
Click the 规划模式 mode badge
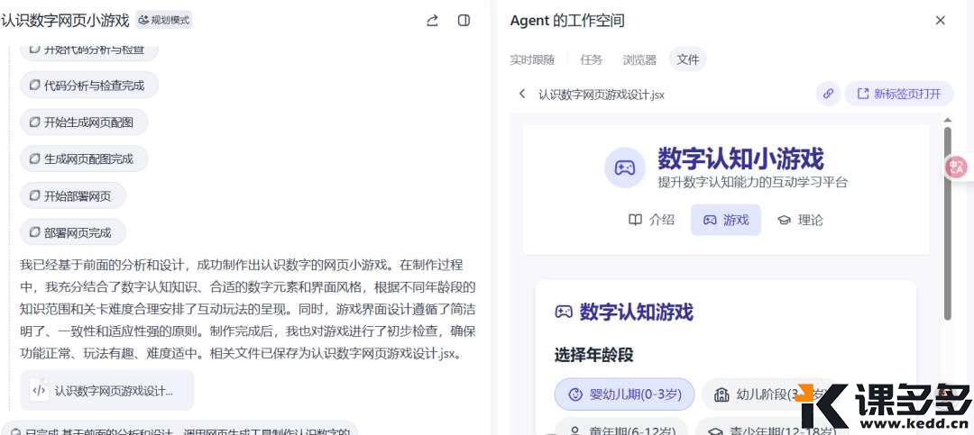coord(165,21)
